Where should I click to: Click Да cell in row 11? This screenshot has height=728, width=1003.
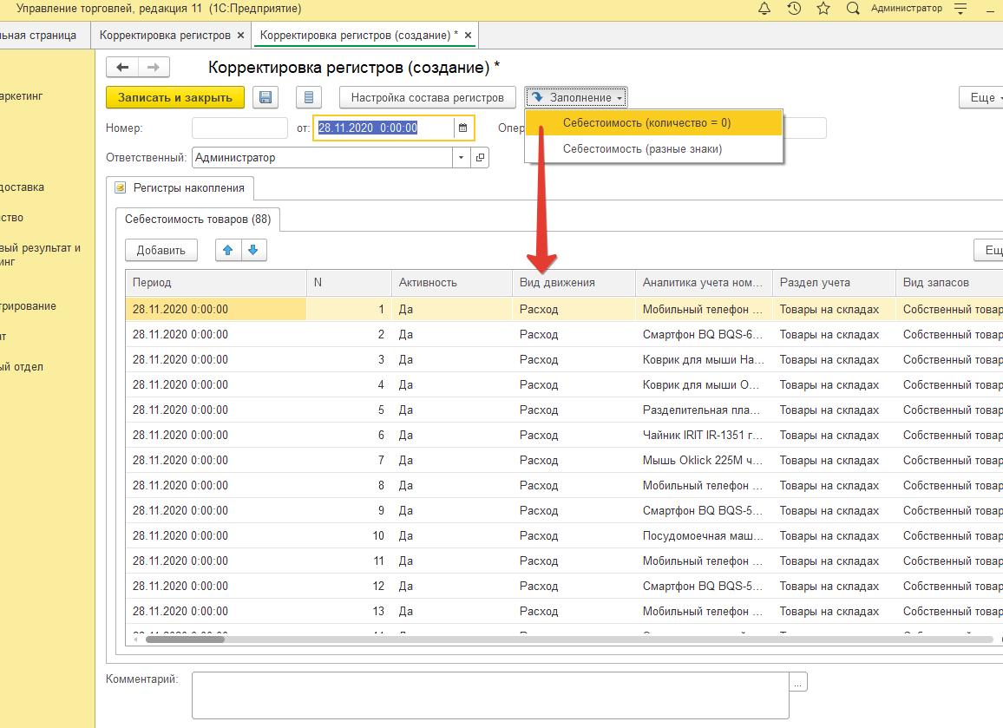click(x=451, y=561)
